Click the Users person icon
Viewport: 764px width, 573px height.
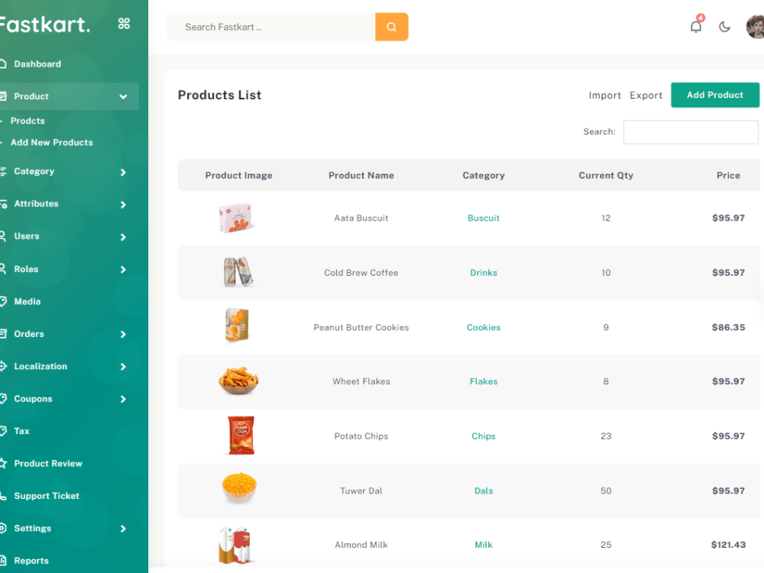tap(3, 236)
